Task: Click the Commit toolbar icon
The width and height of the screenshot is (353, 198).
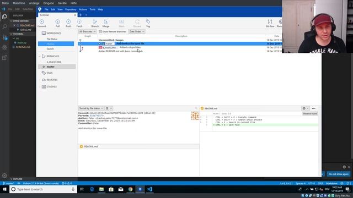Action: (42, 23)
